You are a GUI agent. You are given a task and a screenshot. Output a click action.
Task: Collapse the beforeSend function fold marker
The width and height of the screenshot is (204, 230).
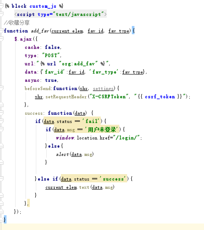coord(1,88)
